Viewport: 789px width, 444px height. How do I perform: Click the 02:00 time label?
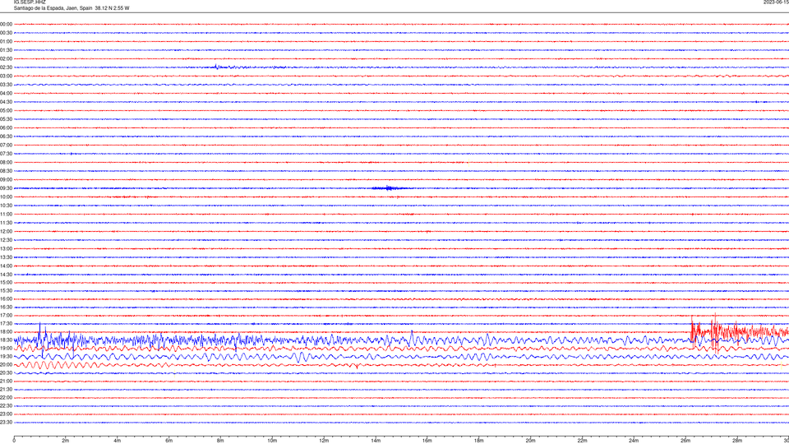point(6,59)
